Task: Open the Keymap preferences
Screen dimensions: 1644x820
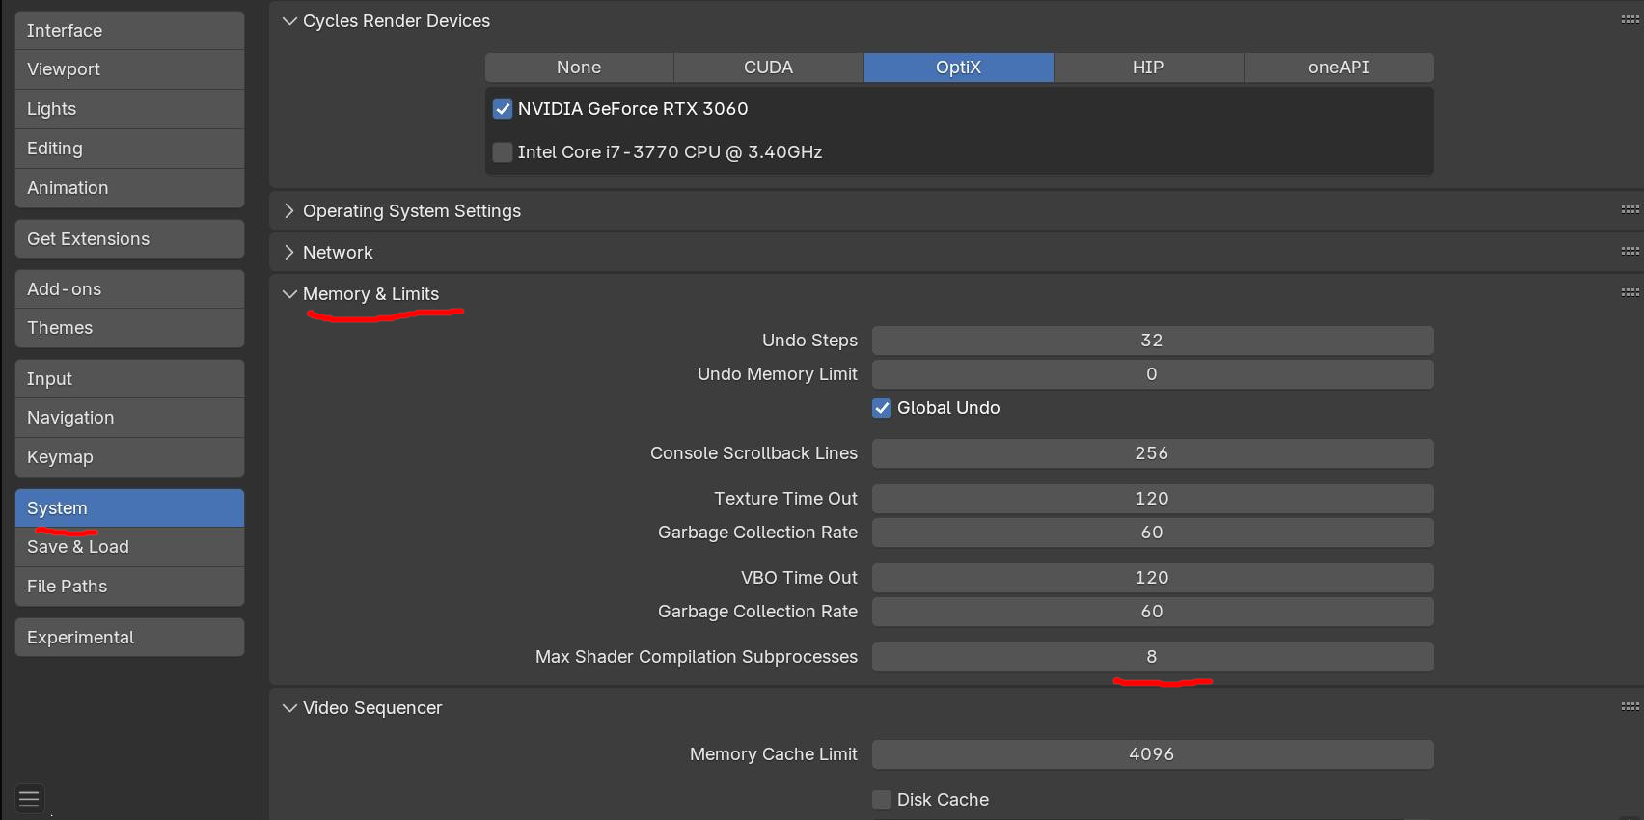Action: pos(129,457)
